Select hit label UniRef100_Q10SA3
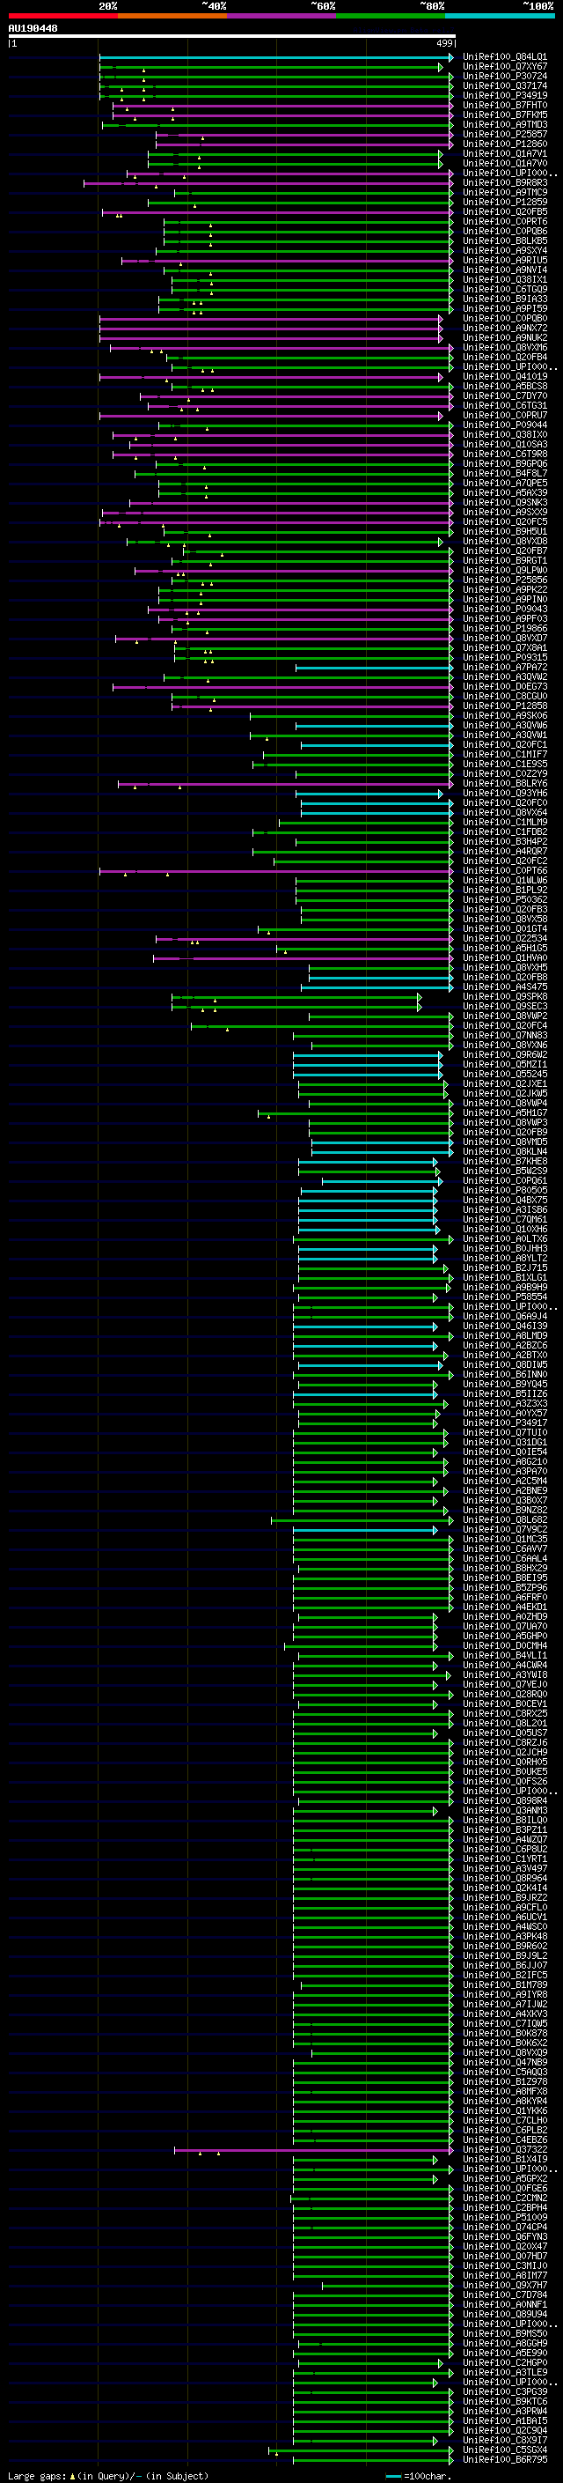This screenshot has width=563, height=2483. (504, 444)
